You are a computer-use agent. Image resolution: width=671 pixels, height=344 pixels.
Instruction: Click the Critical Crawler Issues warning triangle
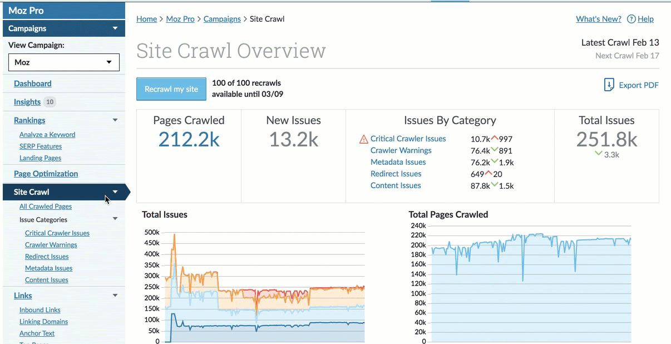pos(364,139)
